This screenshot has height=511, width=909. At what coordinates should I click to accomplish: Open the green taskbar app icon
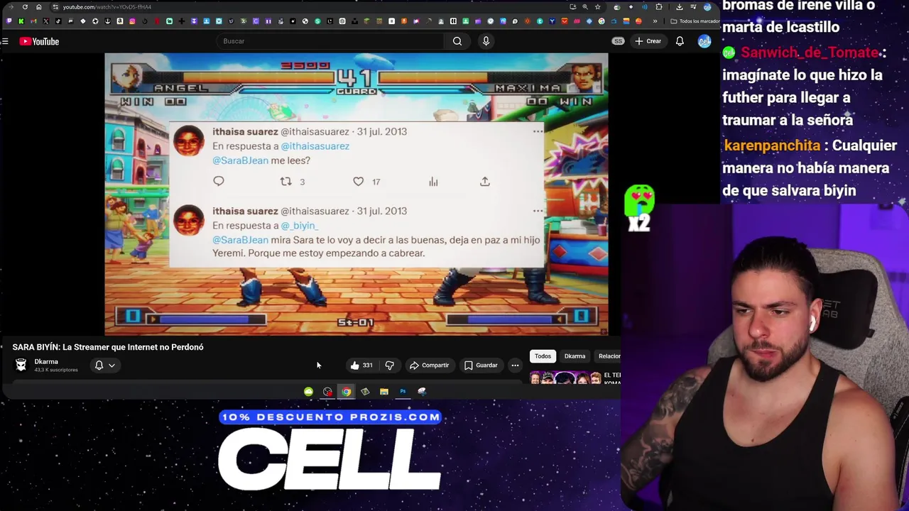pyautogui.click(x=308, y=392)
